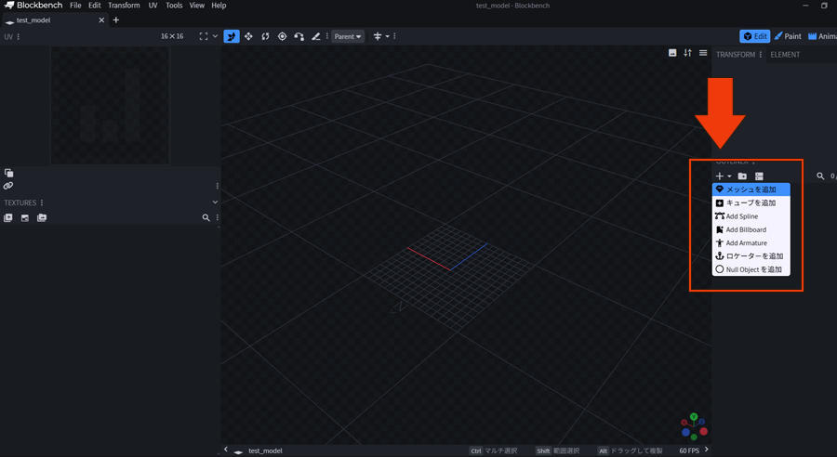837x457 pixels.
Task: Activate the Rotate tool
Action: [x=265, y=36]
